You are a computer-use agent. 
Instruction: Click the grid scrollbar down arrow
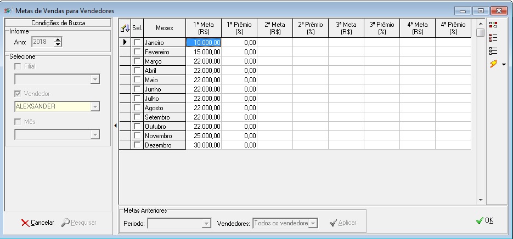[480, 200]
